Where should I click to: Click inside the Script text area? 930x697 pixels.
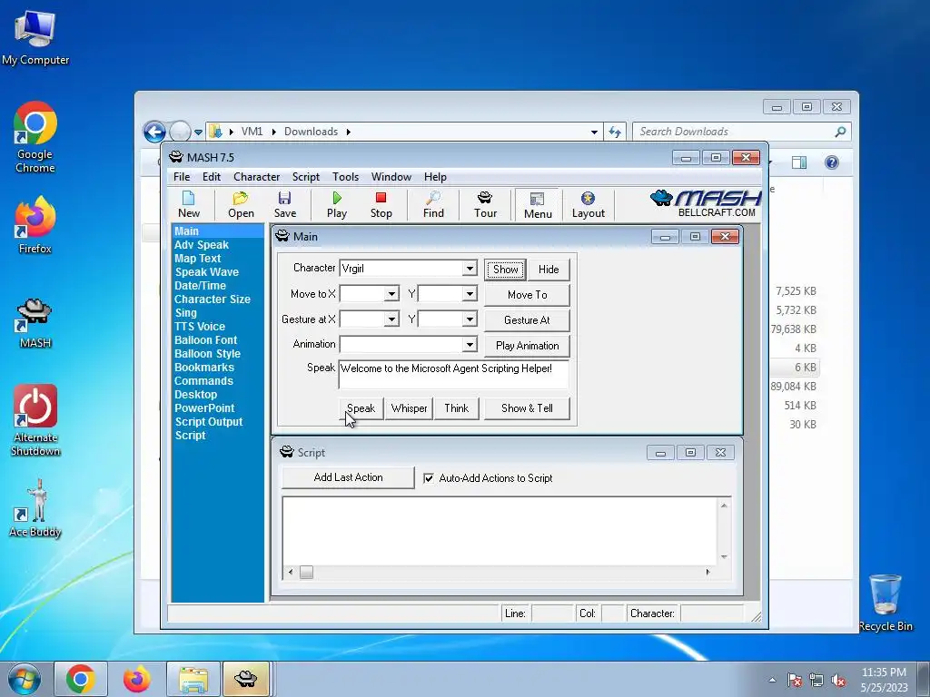[x=500, y=531]
